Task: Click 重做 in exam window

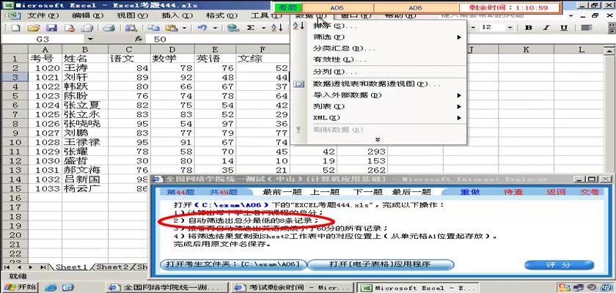Action: point(470,192)
